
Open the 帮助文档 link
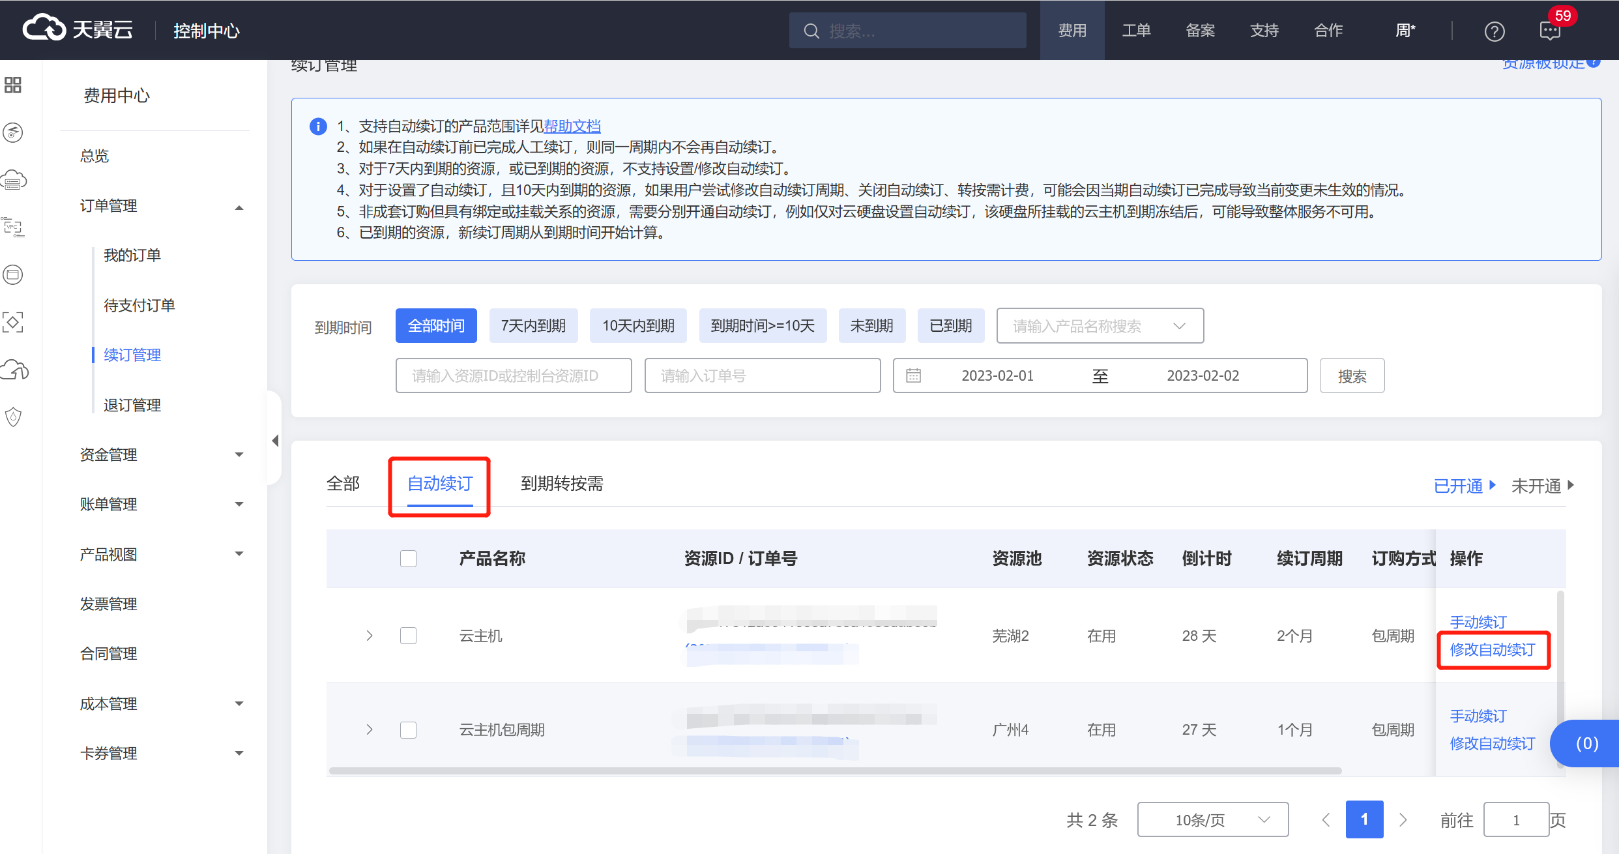click(x=572, y=126)
